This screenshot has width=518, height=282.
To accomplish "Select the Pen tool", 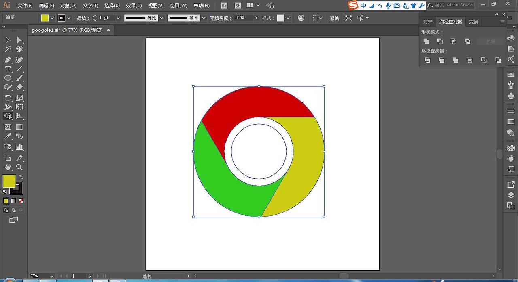I will pyautogui.click(x=8, y=59).
